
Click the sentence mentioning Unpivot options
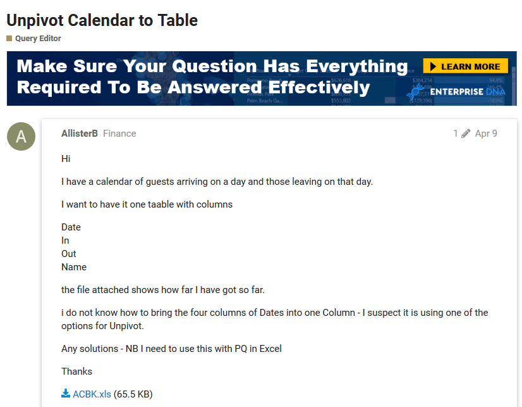pyautogui.click(x=275, y=319)
